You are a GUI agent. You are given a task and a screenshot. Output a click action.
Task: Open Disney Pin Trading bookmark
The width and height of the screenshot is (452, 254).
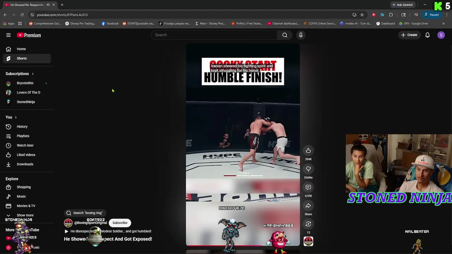[80, 24]
